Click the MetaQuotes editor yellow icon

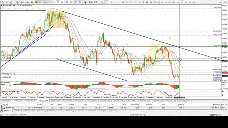point(32,2)
